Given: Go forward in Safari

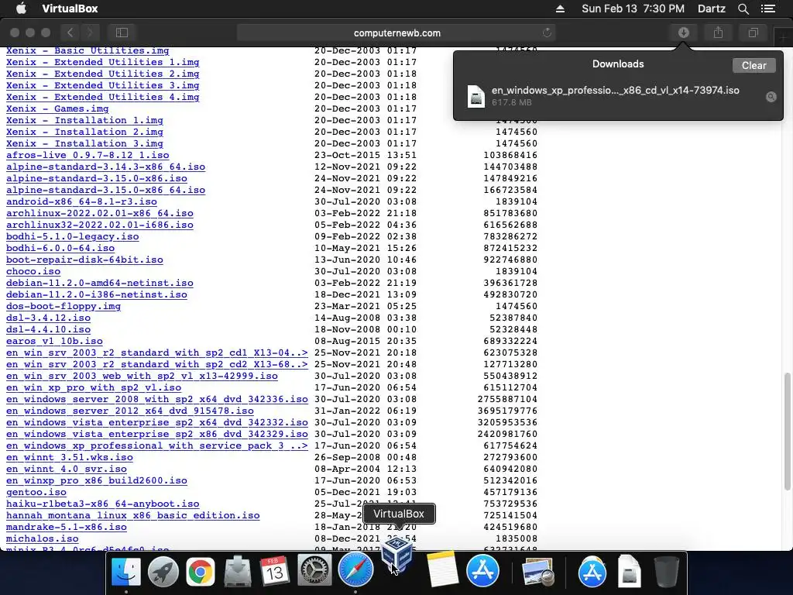Looking at the screenshot, I should 90,33.
